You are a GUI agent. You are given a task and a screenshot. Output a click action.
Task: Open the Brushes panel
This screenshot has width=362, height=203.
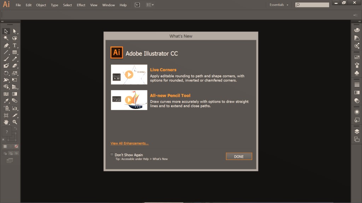[357, 65]
